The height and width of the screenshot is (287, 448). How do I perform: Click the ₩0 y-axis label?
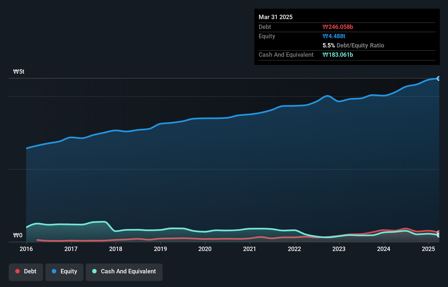18,235
